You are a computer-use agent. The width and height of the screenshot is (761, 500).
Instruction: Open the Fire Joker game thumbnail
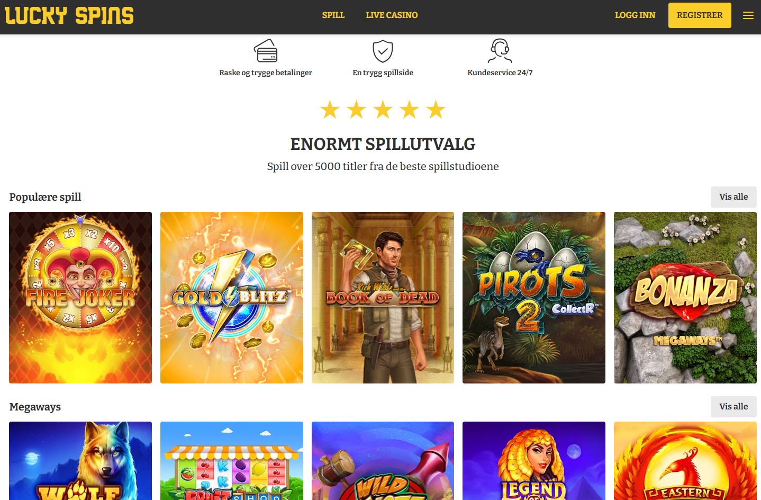coord(80,298)
